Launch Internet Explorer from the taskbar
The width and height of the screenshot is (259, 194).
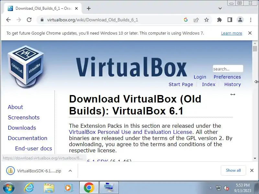29,188
